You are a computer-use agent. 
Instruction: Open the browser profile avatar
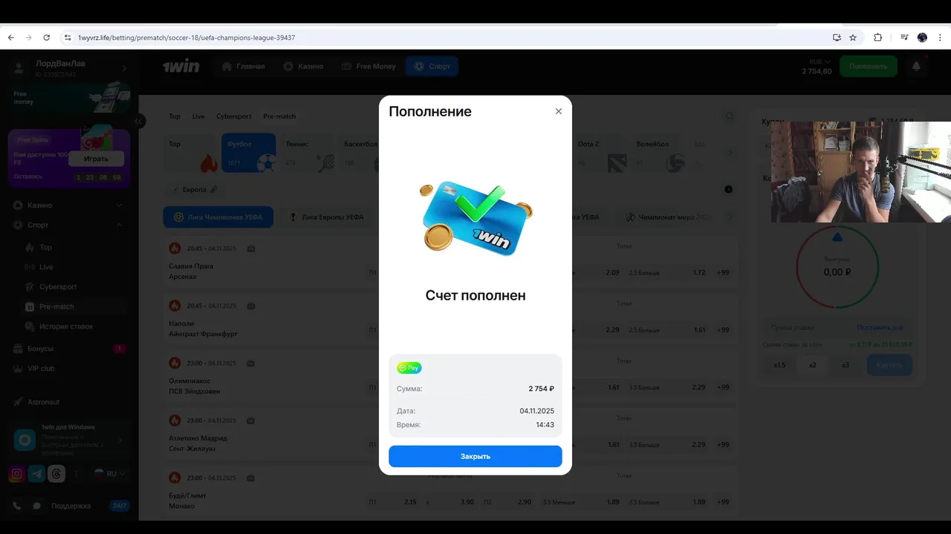(x=922, y=37)
